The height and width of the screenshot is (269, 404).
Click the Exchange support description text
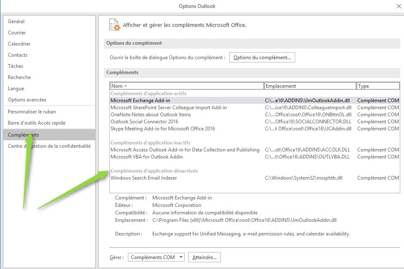click(251, 234)
